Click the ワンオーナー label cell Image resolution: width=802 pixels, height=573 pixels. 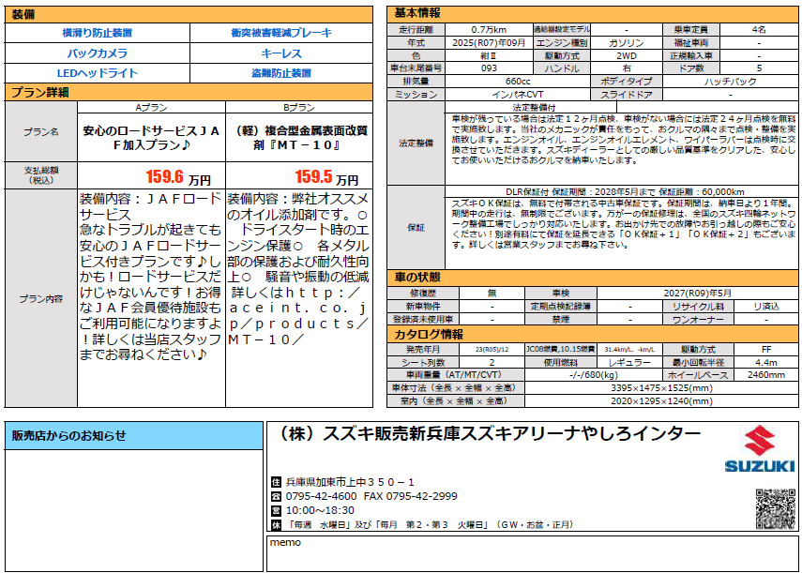[x=698, y=320]
